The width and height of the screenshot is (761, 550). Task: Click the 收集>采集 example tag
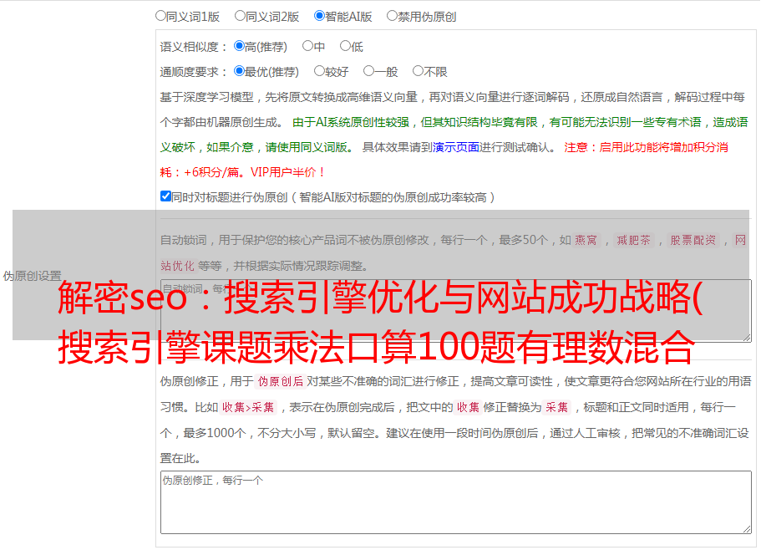[x=248, y=407]
